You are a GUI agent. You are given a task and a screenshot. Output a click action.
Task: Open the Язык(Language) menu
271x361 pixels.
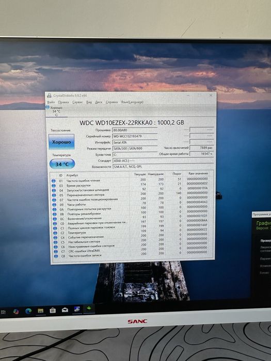pos(132,102)
